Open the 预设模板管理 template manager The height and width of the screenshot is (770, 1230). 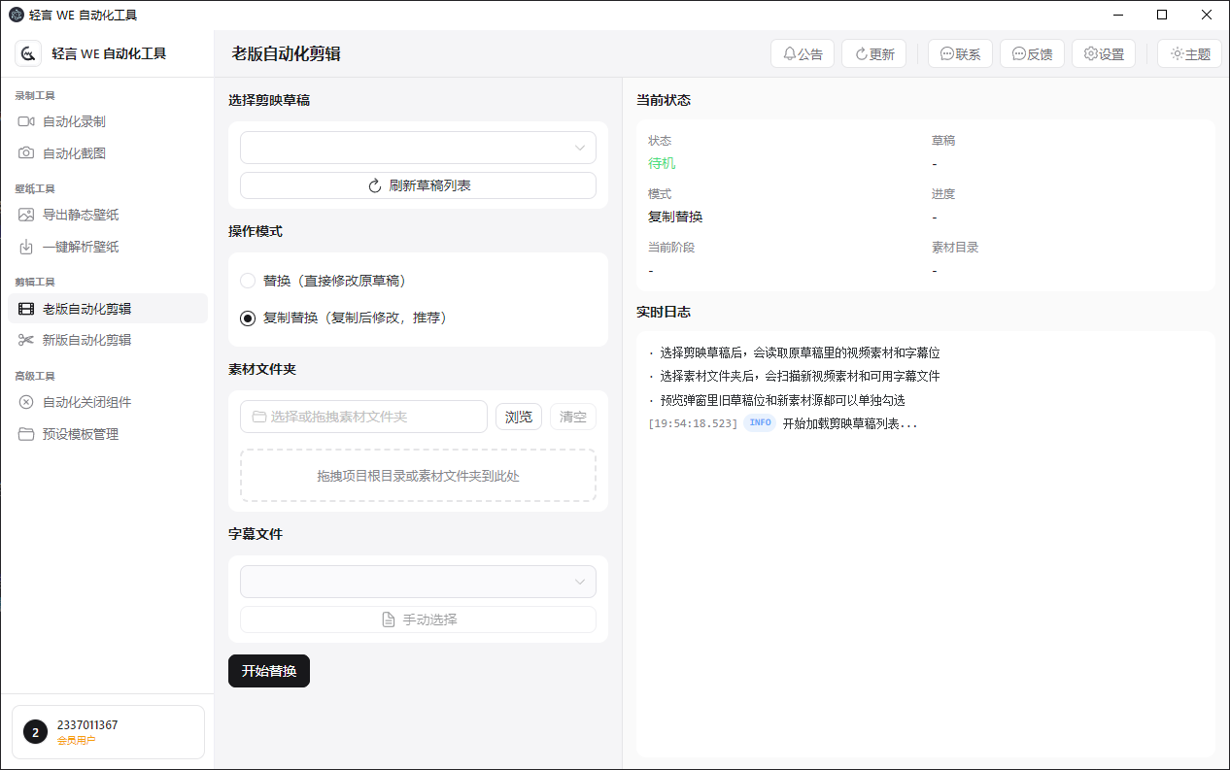pos(81,433)
